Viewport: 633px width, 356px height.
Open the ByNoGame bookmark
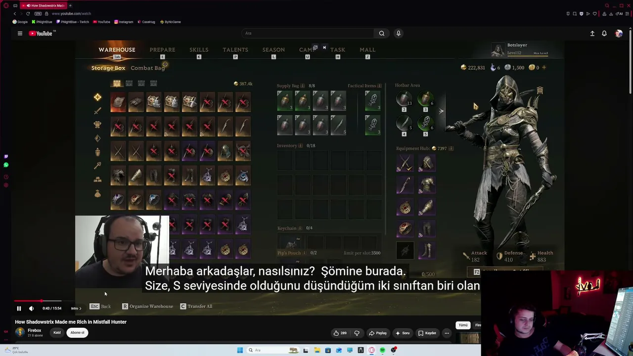coord(170,22)
